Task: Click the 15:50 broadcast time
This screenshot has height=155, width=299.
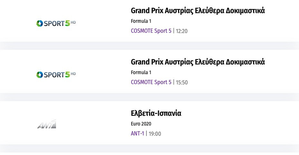Action: tap(182, 82)
